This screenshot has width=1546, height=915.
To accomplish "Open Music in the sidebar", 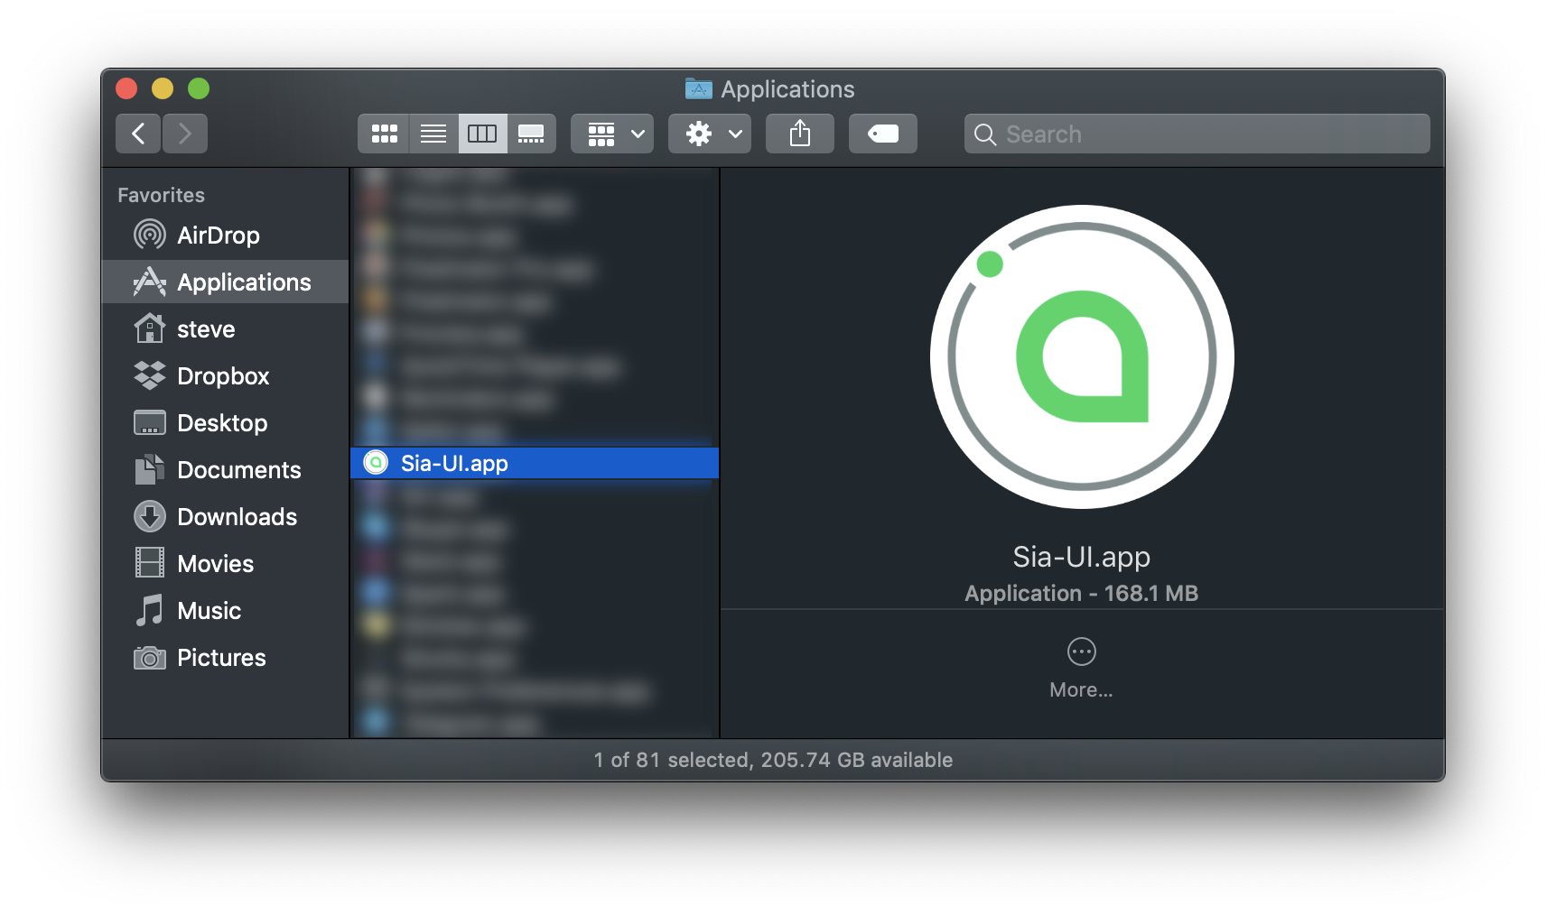I will tap(225, 611).
